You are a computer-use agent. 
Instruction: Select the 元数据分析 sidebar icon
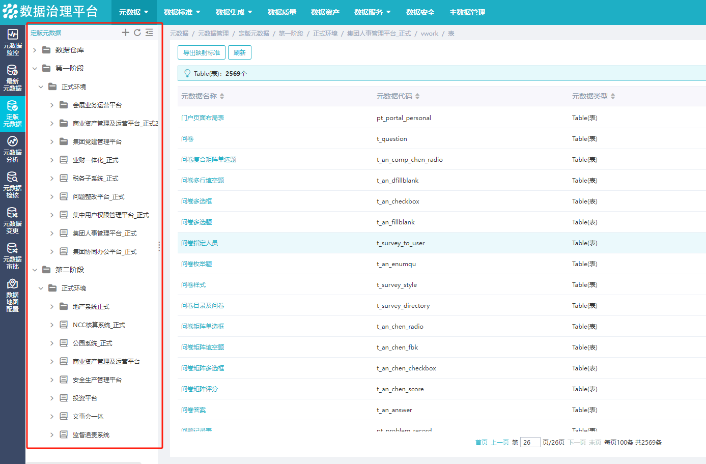tap(12, 149)
